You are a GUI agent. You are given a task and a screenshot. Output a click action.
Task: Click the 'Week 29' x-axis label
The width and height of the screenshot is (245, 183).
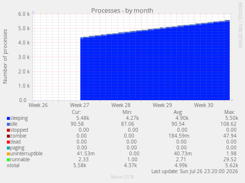(x=162, y=105)
